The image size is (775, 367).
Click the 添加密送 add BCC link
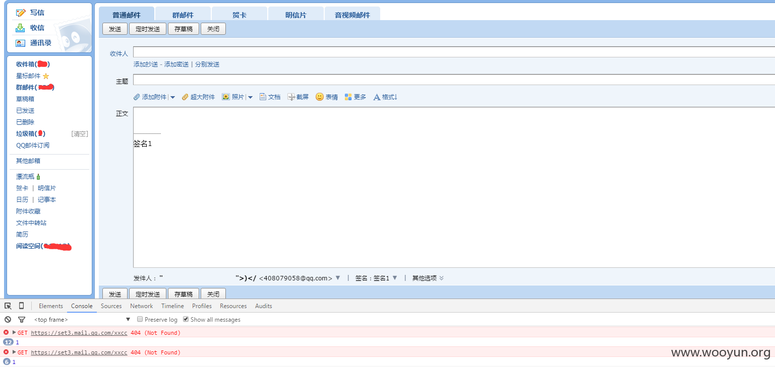[x=176, y=64]
